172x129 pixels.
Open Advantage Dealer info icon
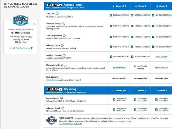34,24
